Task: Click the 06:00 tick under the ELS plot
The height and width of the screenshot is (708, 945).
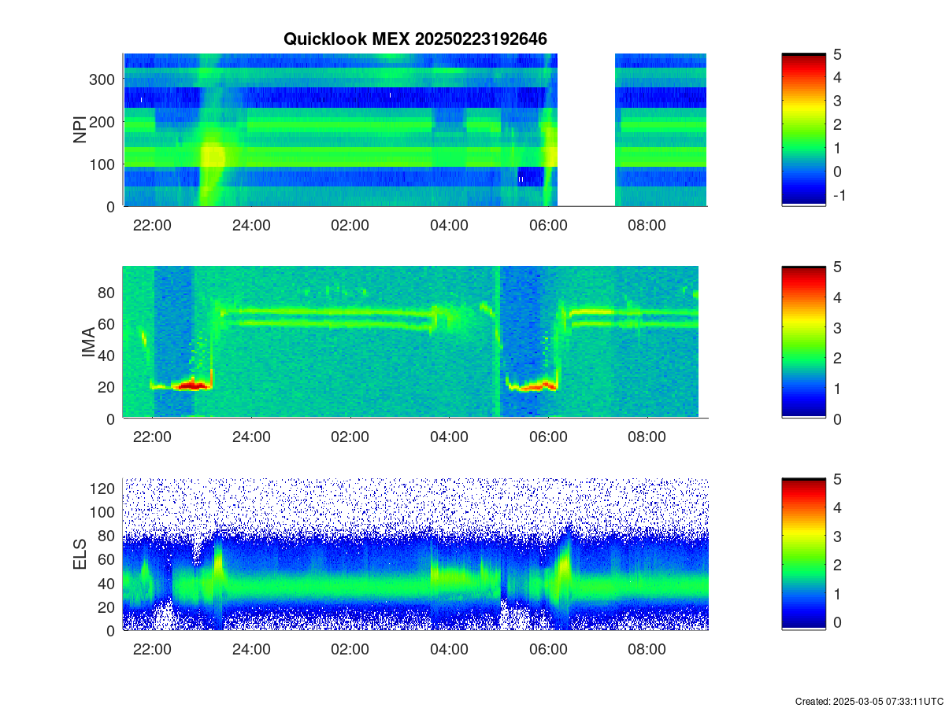Action: pyautogui.click(x=548, y=650)
